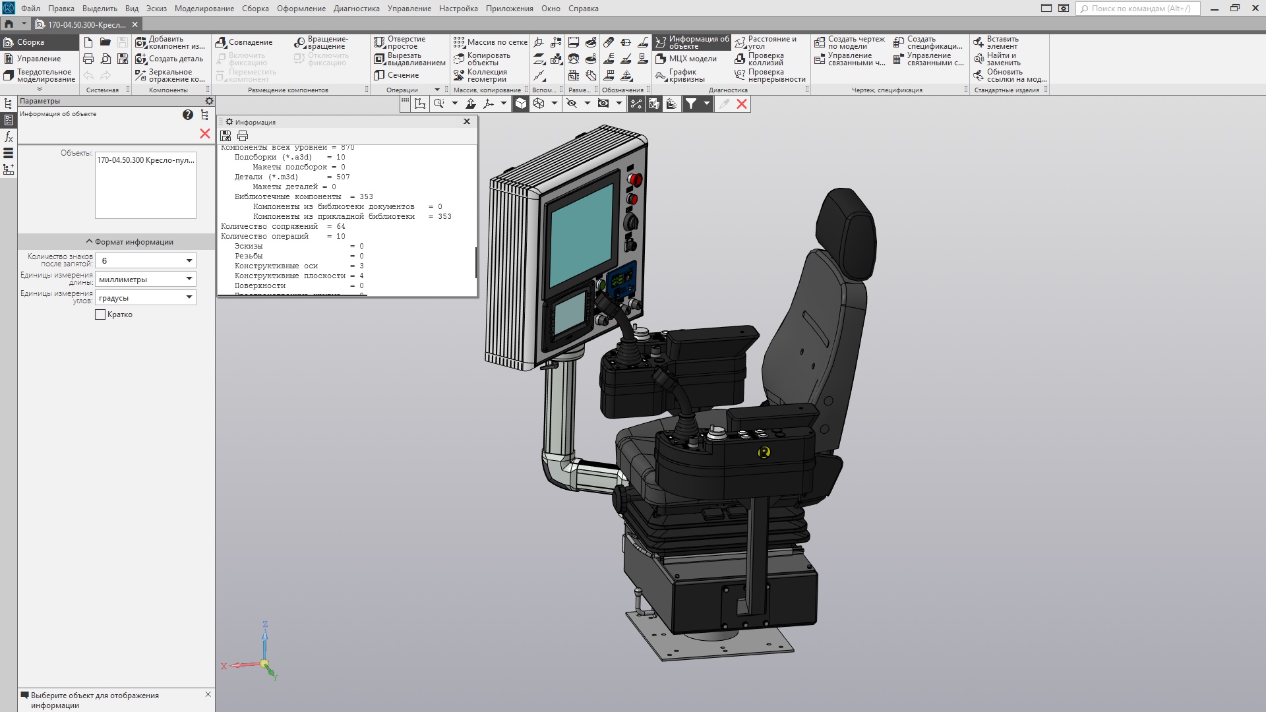Click the Print icon in Информация window
Screen dimensions: 1266x712
[243, 136]
